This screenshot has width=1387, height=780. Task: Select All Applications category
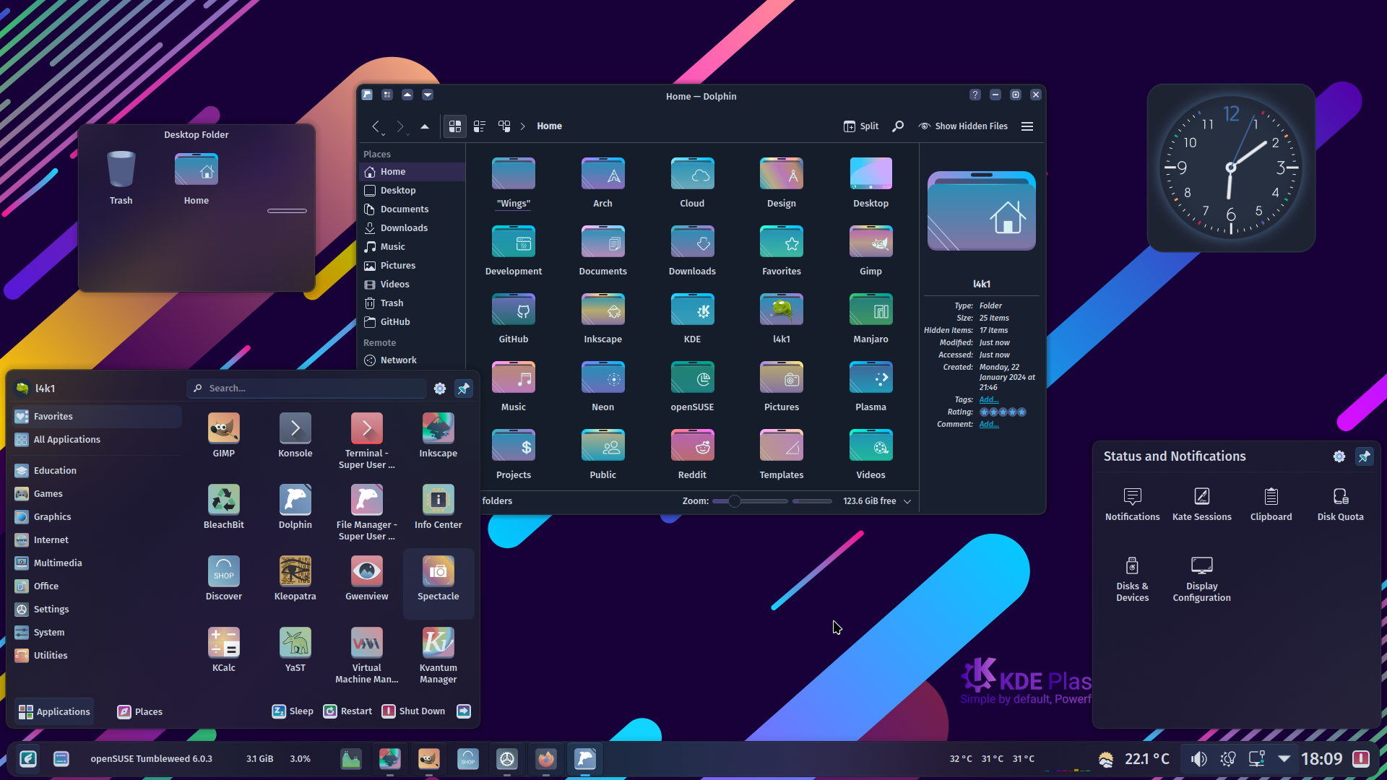tap(98, 440)
